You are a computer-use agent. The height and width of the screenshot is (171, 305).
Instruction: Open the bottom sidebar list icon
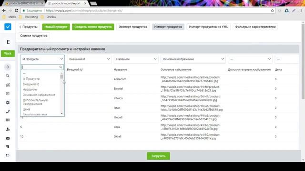8,155
